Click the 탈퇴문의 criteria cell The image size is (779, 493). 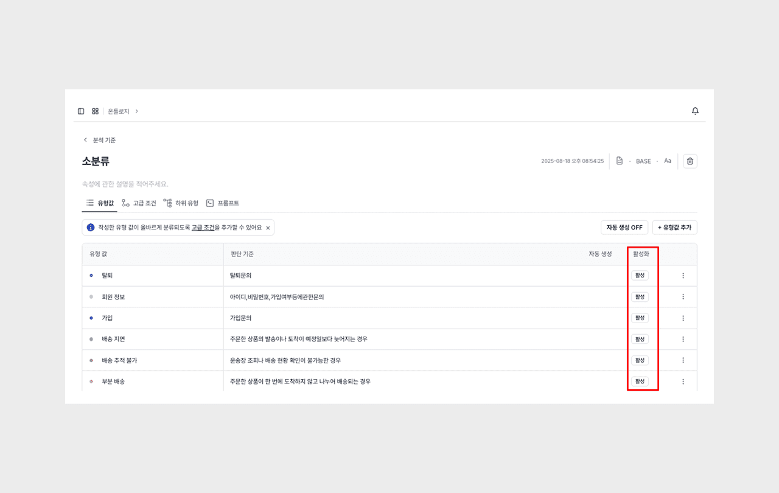(241, 276)
